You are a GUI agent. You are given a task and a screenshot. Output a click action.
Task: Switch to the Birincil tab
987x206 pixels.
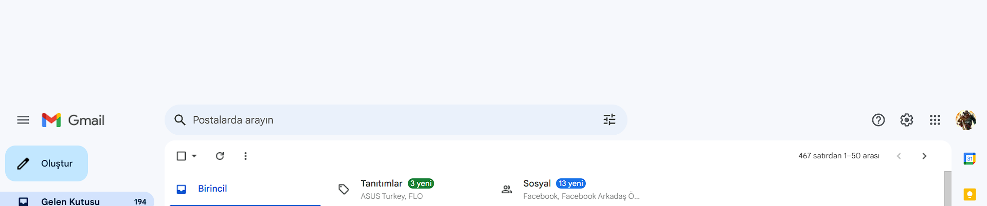(212, 189)
